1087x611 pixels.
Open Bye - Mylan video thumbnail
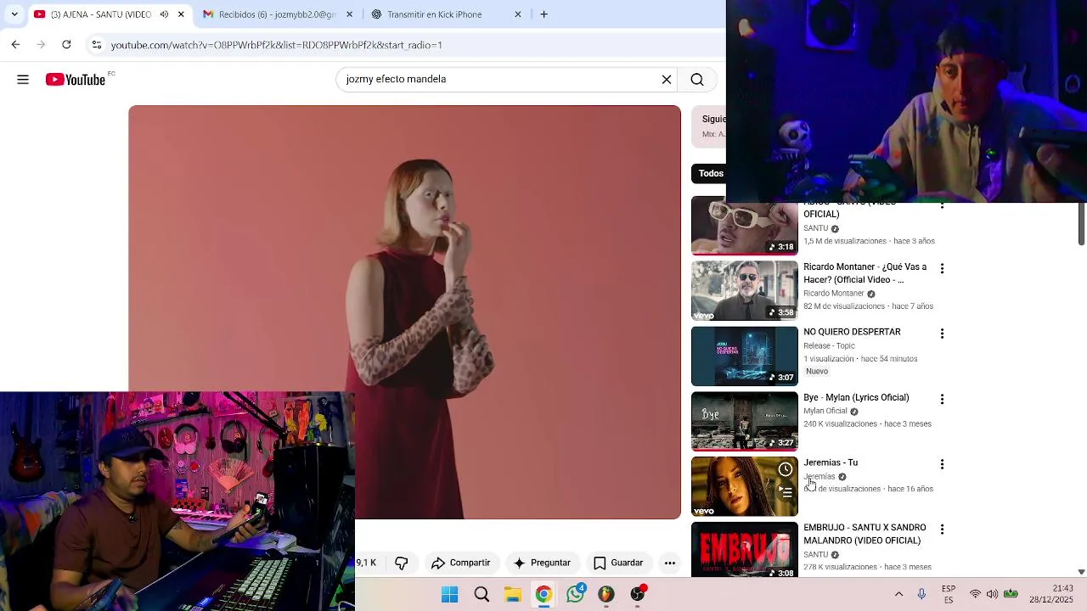point(745,421)
